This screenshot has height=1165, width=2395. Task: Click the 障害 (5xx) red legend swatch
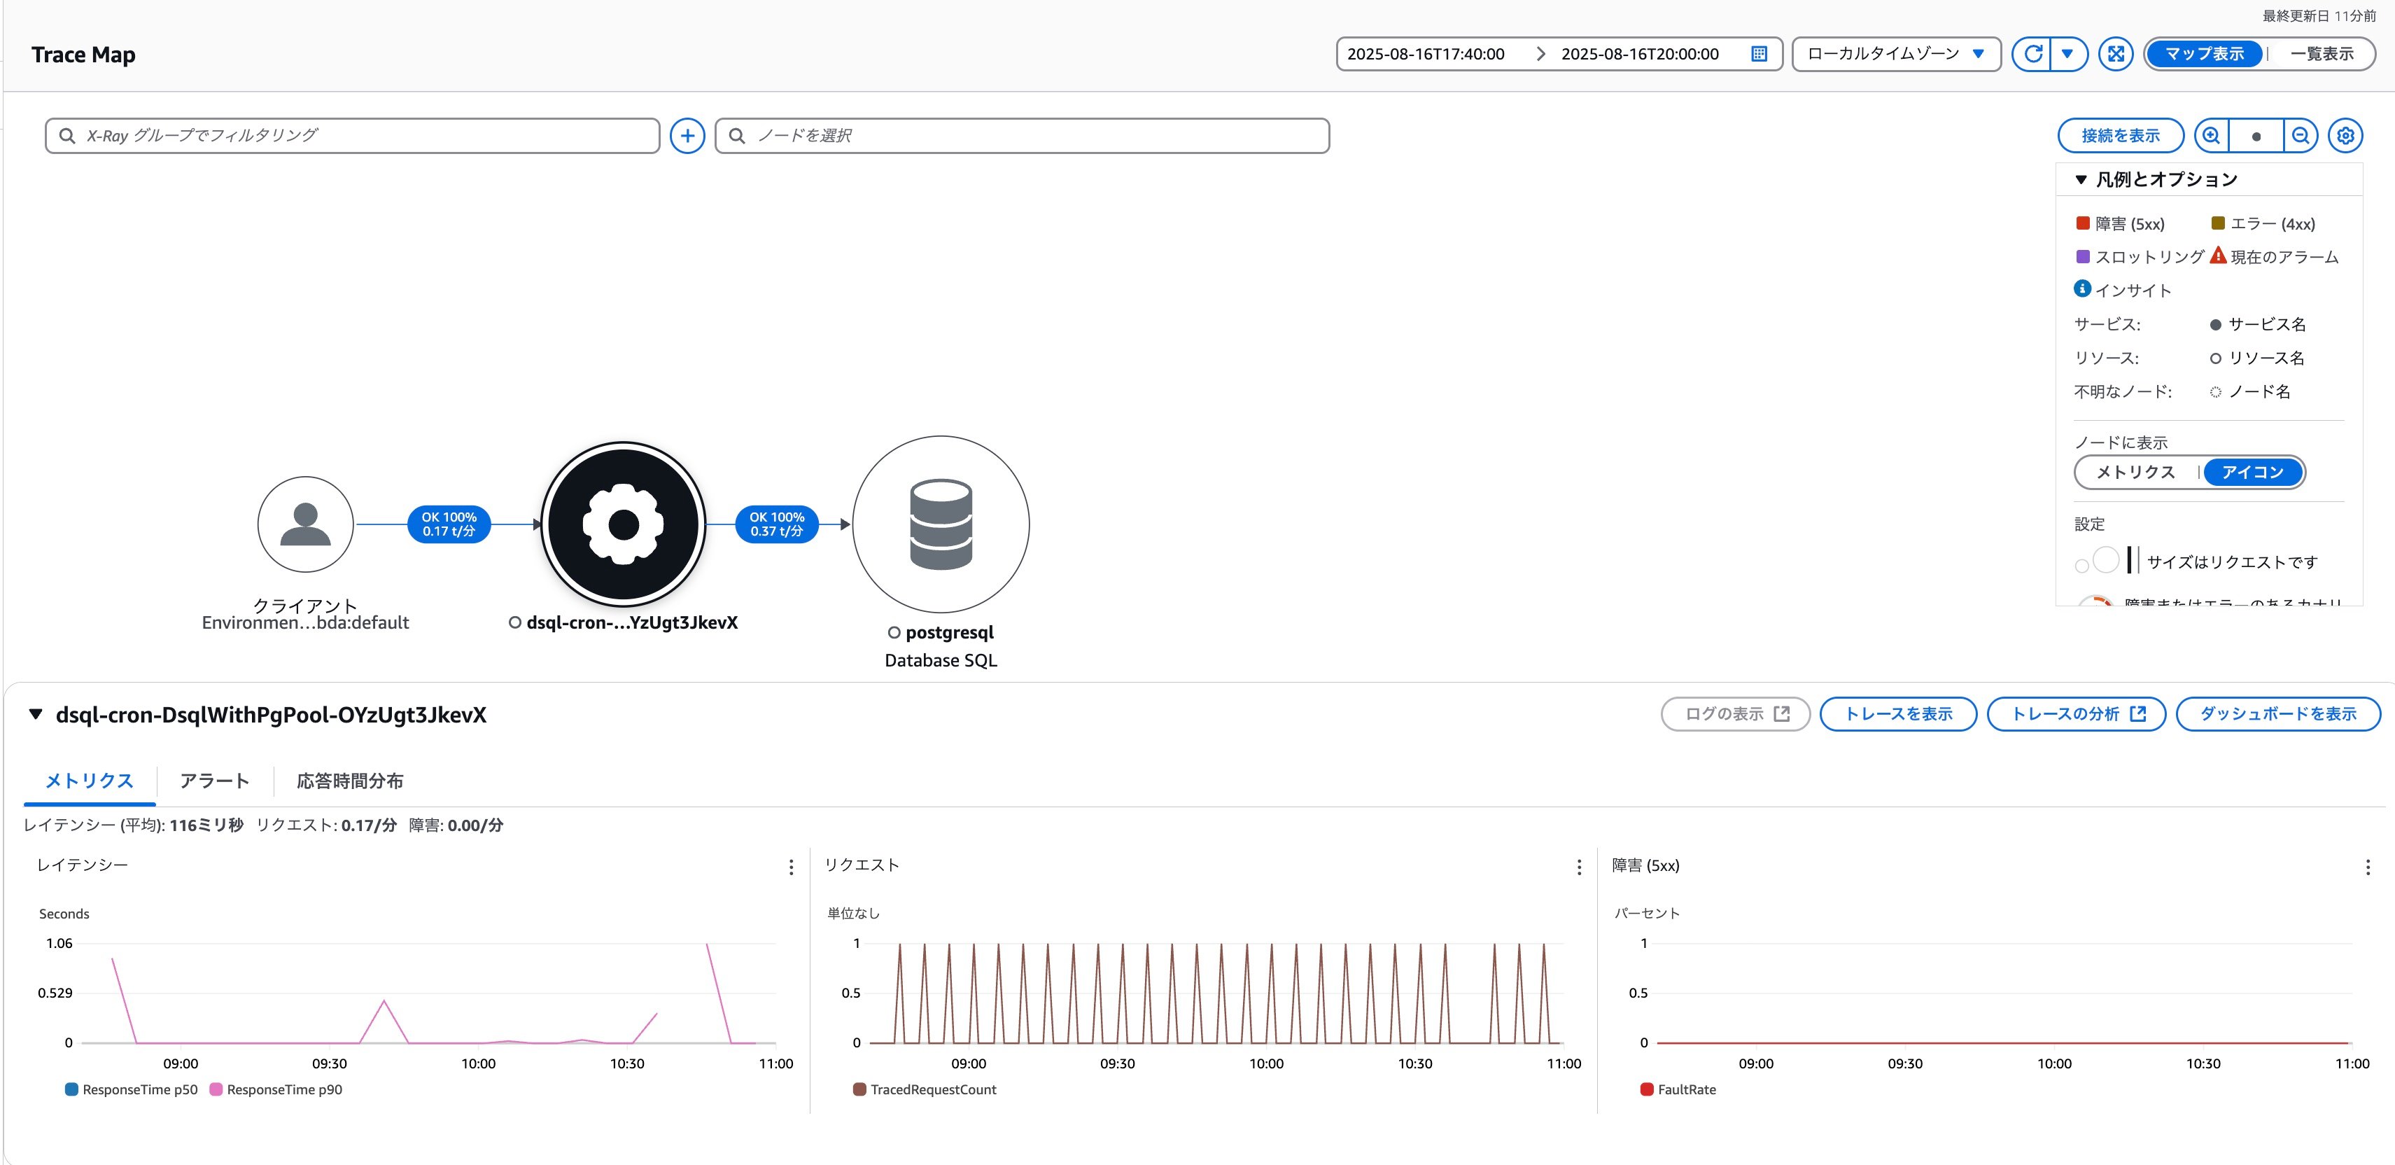point(2083,223)
